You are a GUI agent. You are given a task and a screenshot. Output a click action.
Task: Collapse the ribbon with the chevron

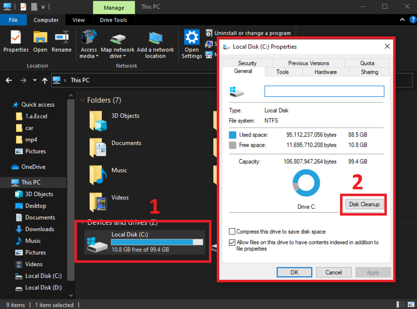pos(402,19)
